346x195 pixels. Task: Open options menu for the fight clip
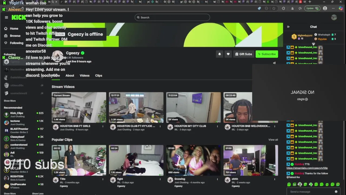pyautogui.click(x=160, y=179)
